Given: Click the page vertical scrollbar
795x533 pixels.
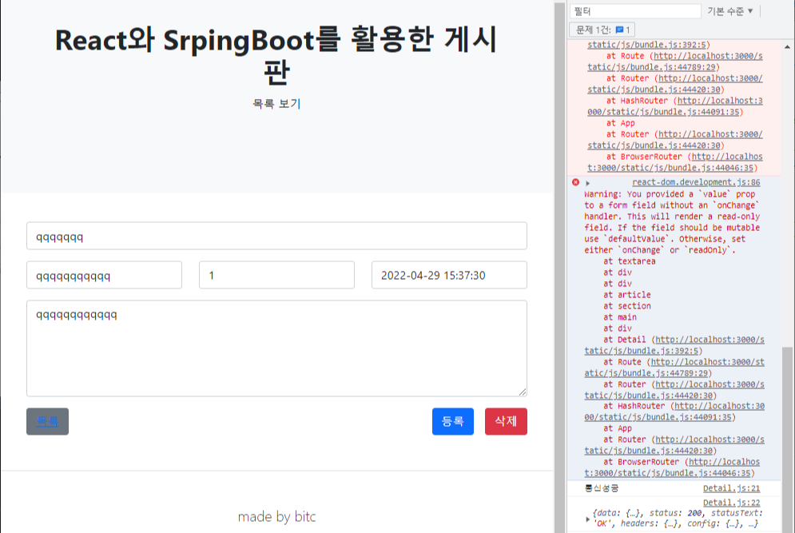Looking at the screenshot, I should click(x=560, y=266).
